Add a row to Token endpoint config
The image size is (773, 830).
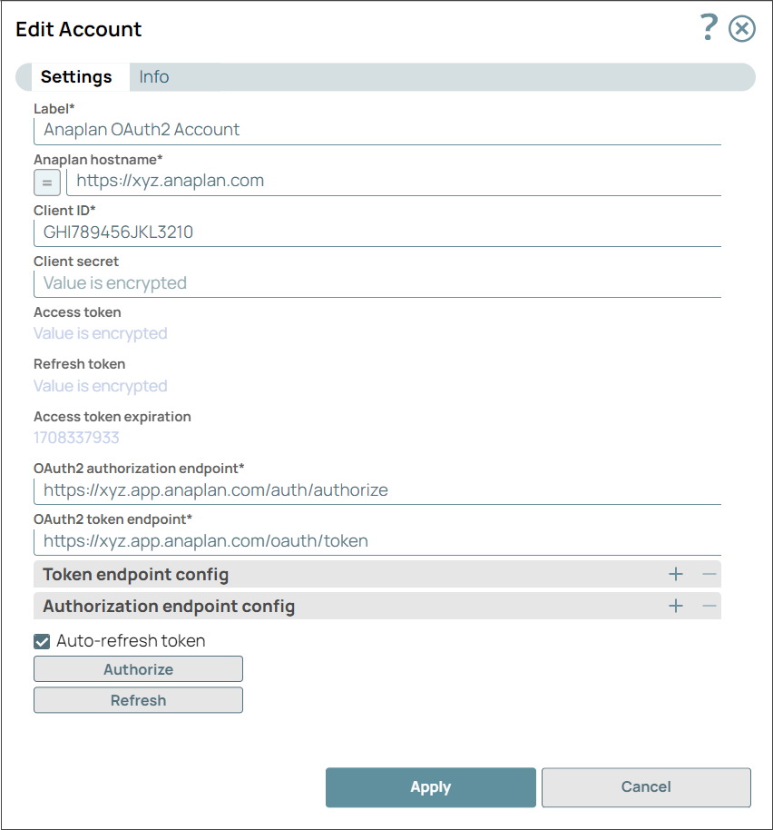point(676,574)
